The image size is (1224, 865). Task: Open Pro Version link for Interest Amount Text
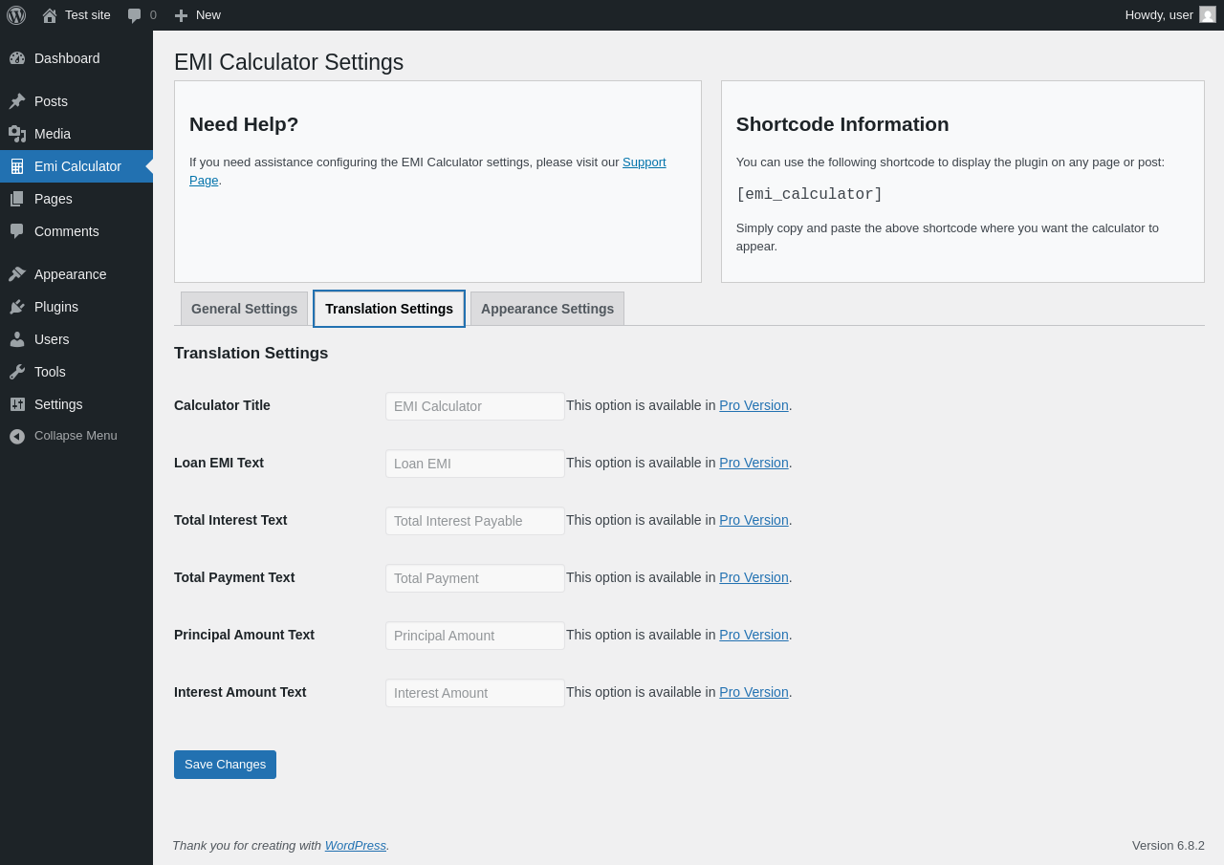[x=754, y=692]
